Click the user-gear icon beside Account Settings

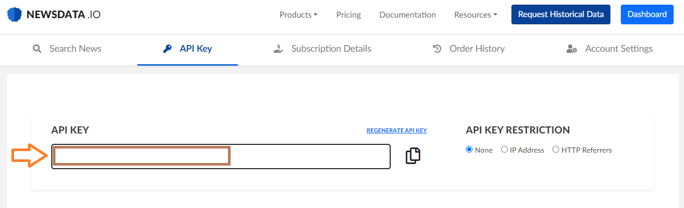click(x=572, y=49)
